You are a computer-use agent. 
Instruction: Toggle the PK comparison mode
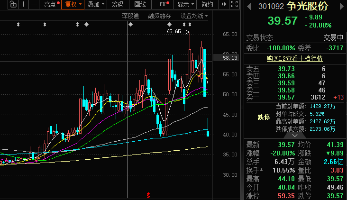(164, 4)
